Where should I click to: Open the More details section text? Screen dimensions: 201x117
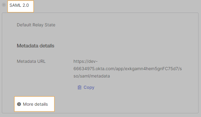coord(35,104)
